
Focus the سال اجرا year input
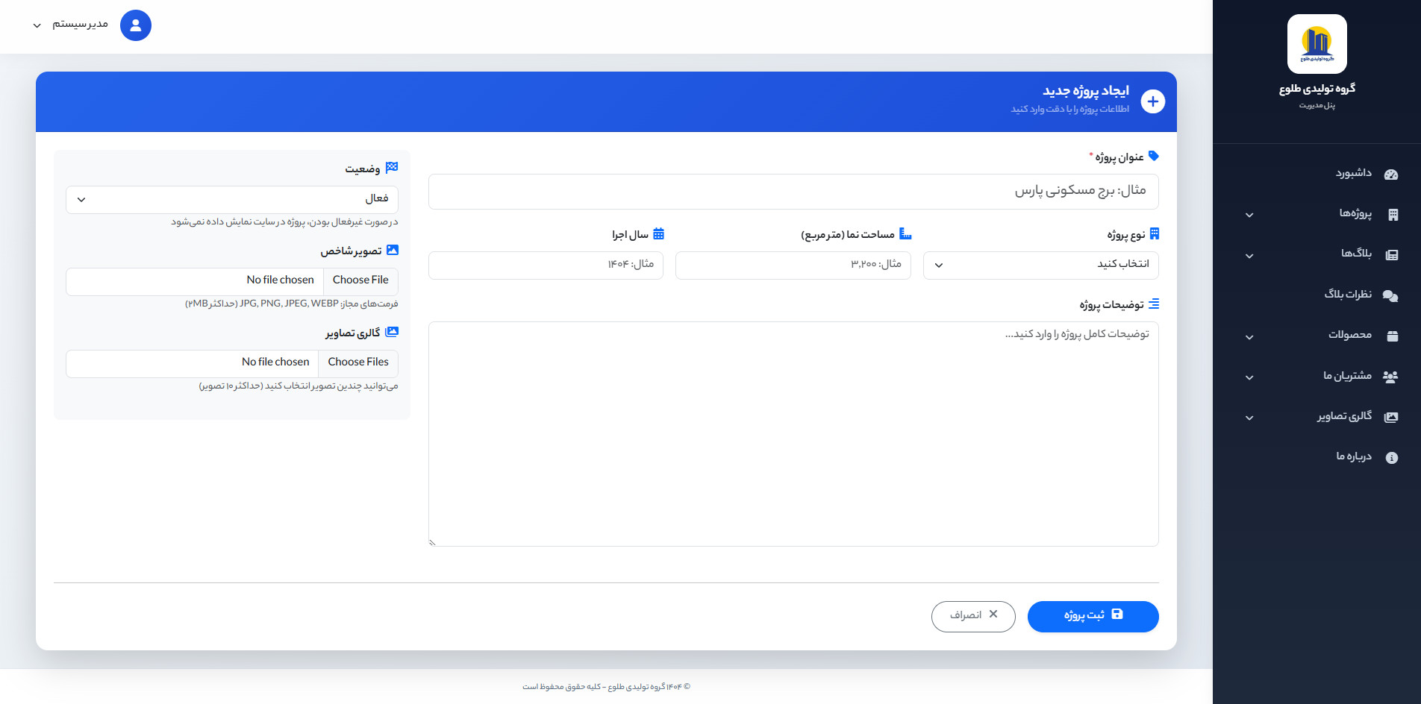point(546,265)
